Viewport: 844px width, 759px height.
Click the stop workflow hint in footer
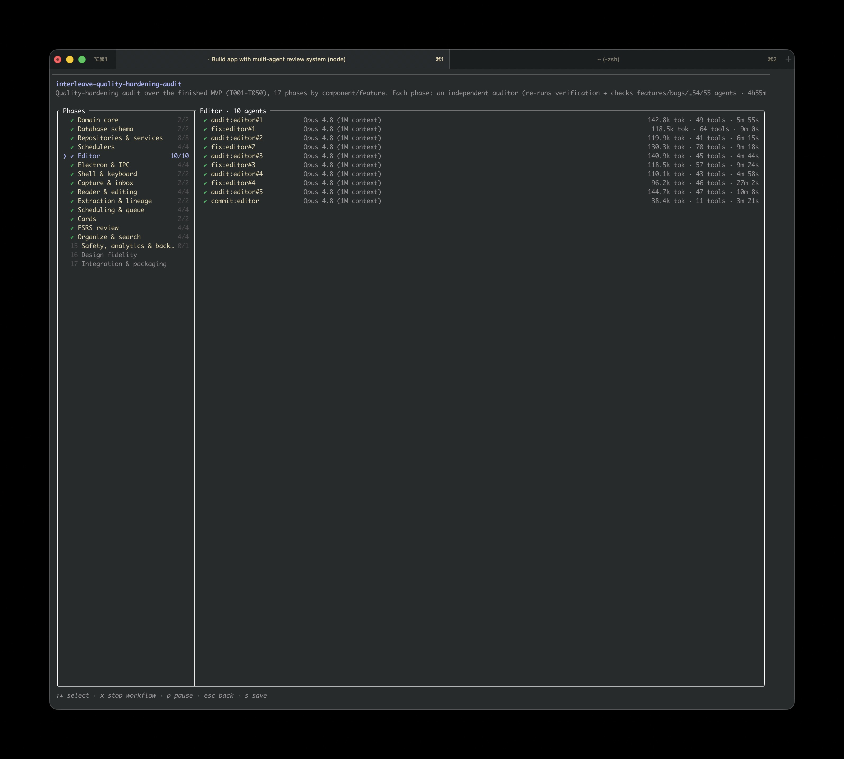click(x=128, y=695)
